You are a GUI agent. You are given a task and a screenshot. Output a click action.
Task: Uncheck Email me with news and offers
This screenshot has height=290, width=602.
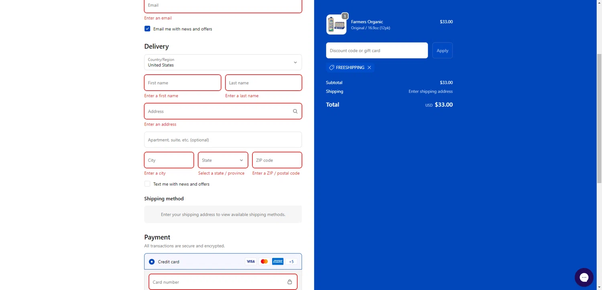coord(147,29)
